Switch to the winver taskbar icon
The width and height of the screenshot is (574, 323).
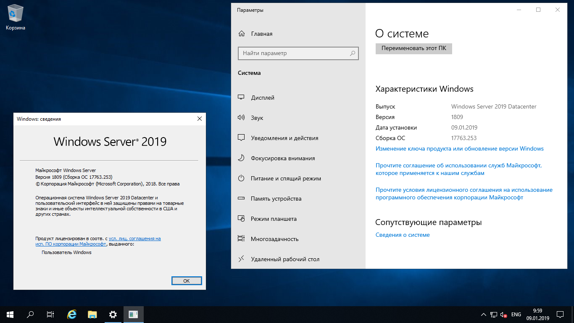pyautogui.click(x=133, y=314)
